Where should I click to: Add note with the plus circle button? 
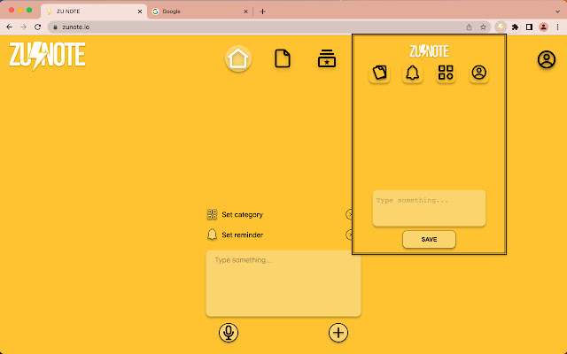pos(338,333)
